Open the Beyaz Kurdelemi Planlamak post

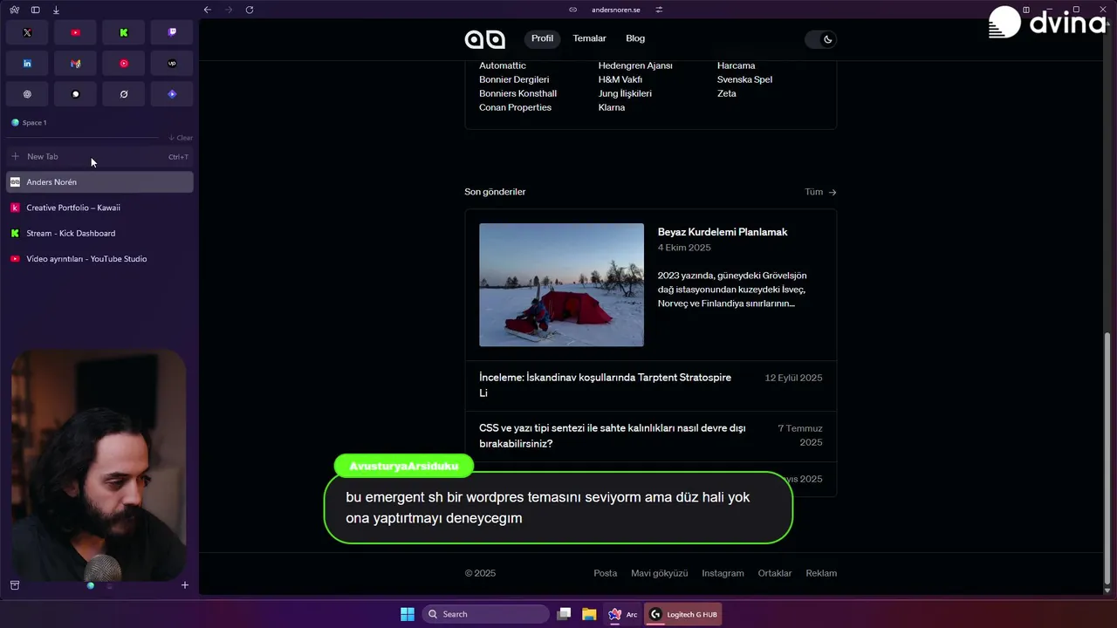point(723,232)
